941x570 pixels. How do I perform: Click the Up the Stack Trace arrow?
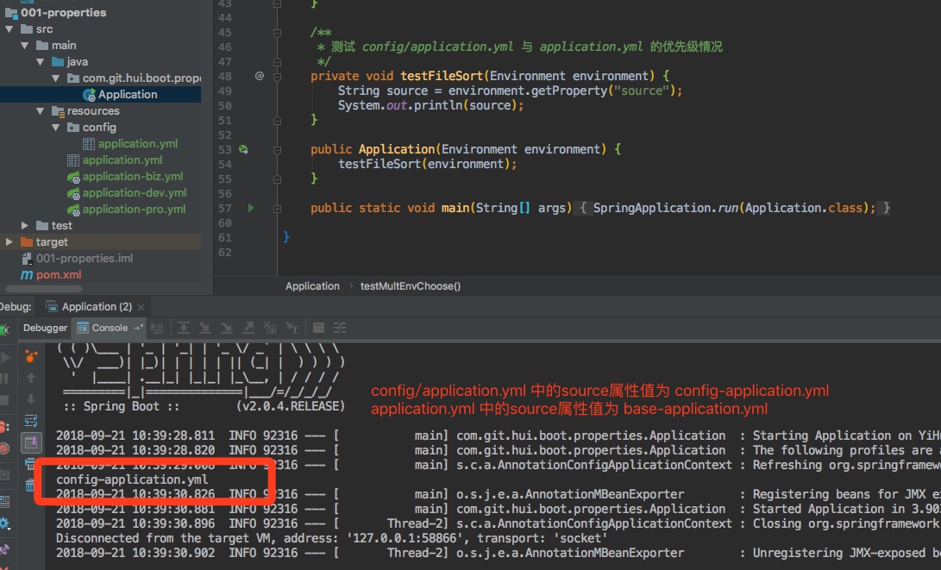31,378
